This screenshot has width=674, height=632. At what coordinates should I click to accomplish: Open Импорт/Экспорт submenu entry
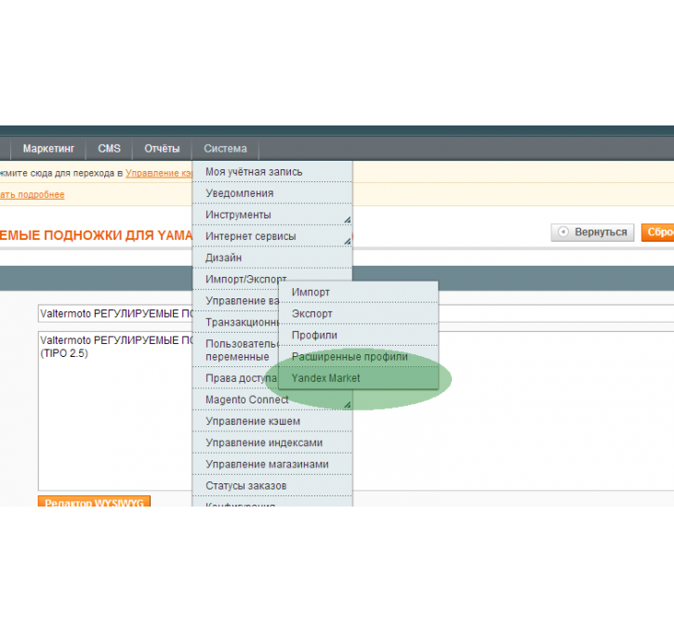[x=245, y=279]
